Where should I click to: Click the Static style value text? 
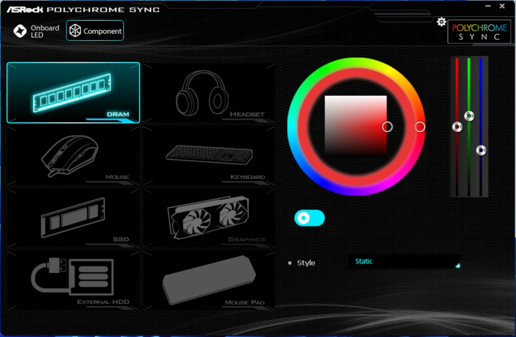point(364,261)
